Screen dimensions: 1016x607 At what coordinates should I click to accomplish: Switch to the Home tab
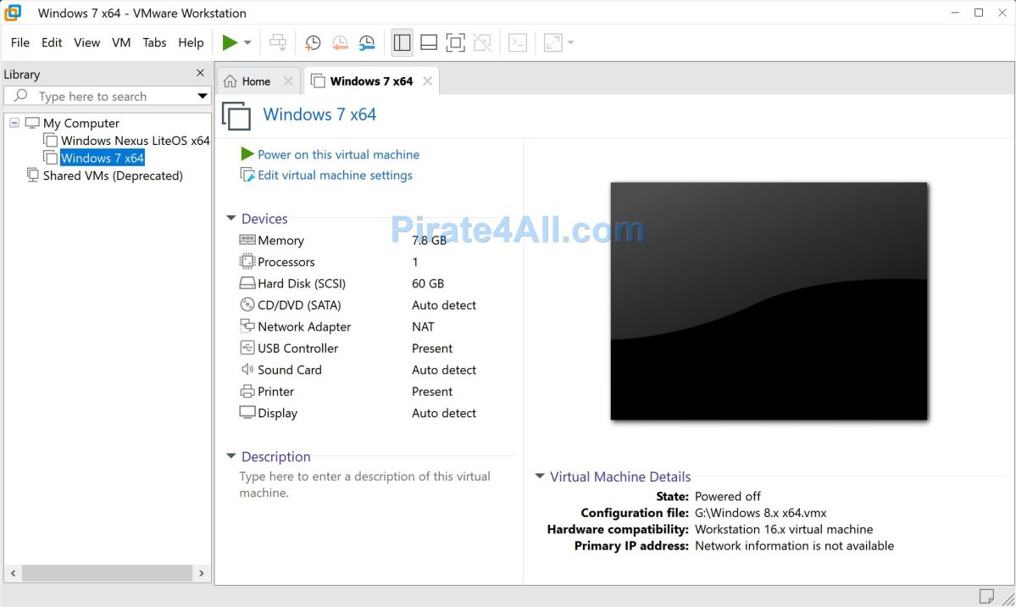tap(255, 81)
